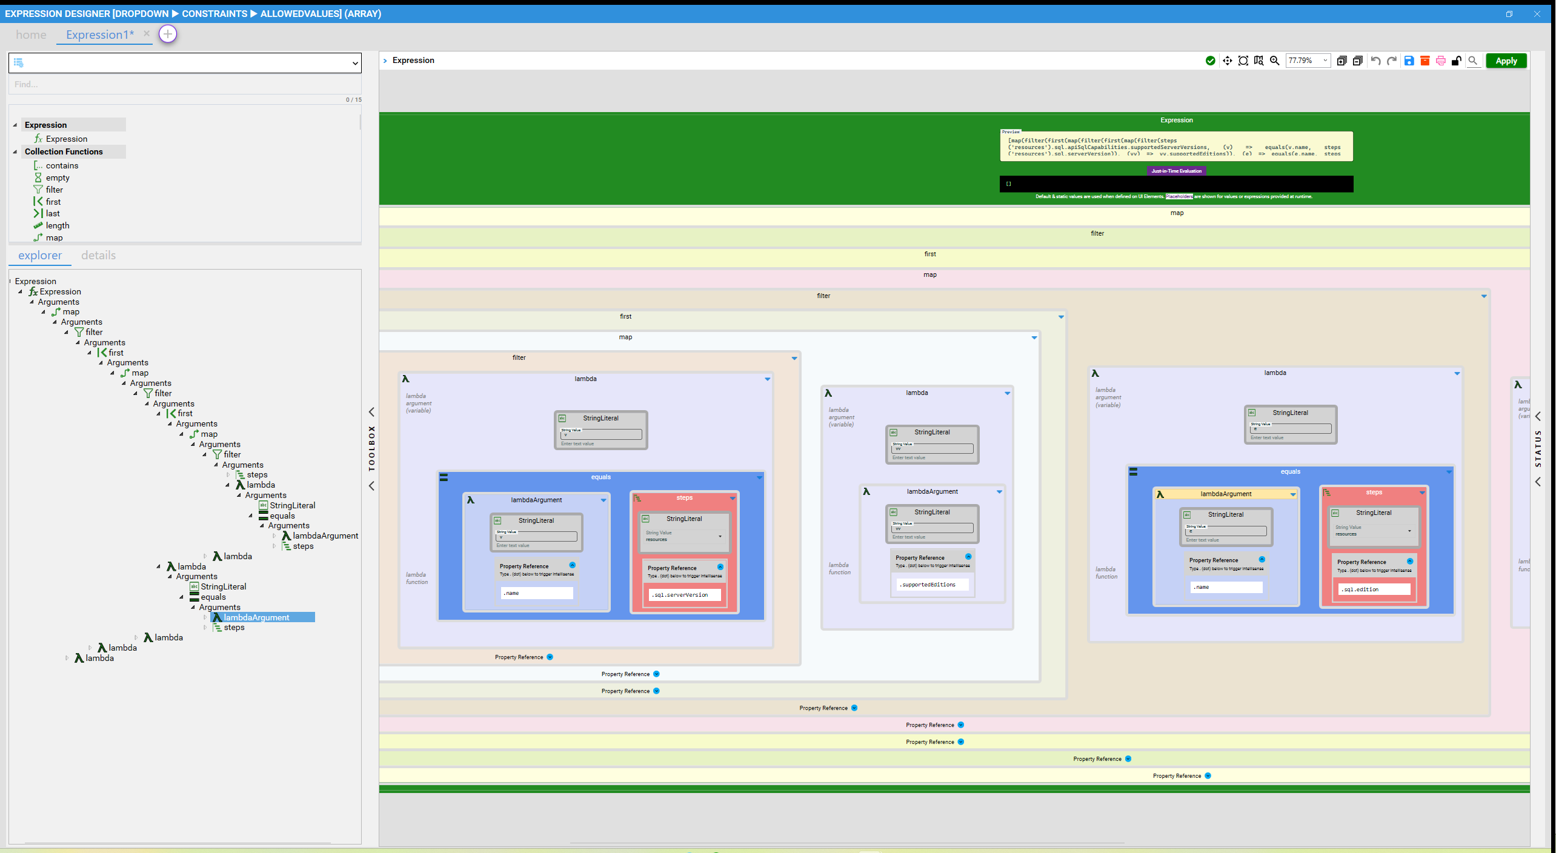
Task: Collapse the Collection Functions group
Action: pos(15,152)
